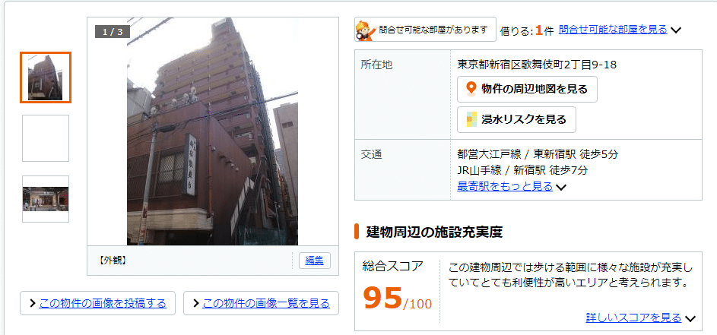The height and width of the screenshot is (335, 717).
Task: Click the mascot icon with magnifying glass
Action: click(366, 30)
